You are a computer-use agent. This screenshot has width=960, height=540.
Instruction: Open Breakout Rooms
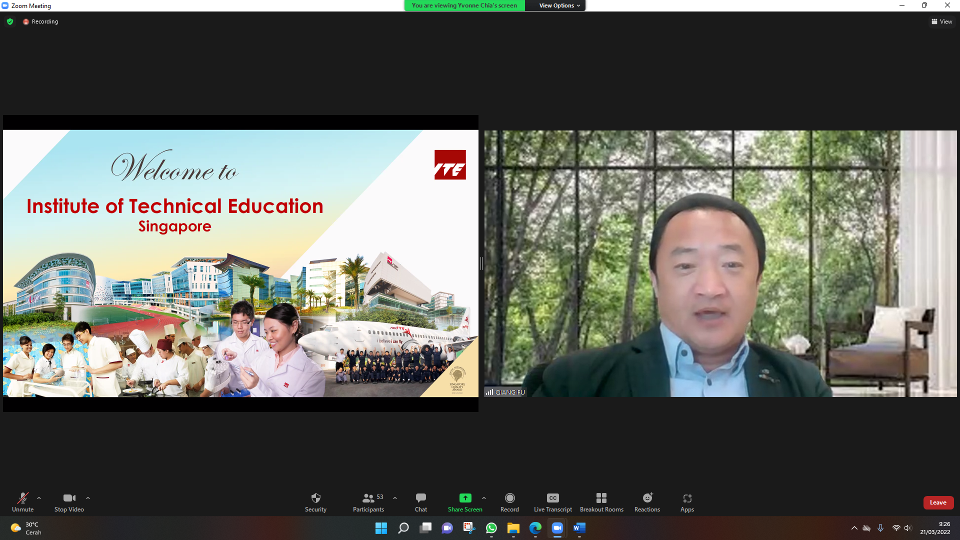(x=601, y=498)
